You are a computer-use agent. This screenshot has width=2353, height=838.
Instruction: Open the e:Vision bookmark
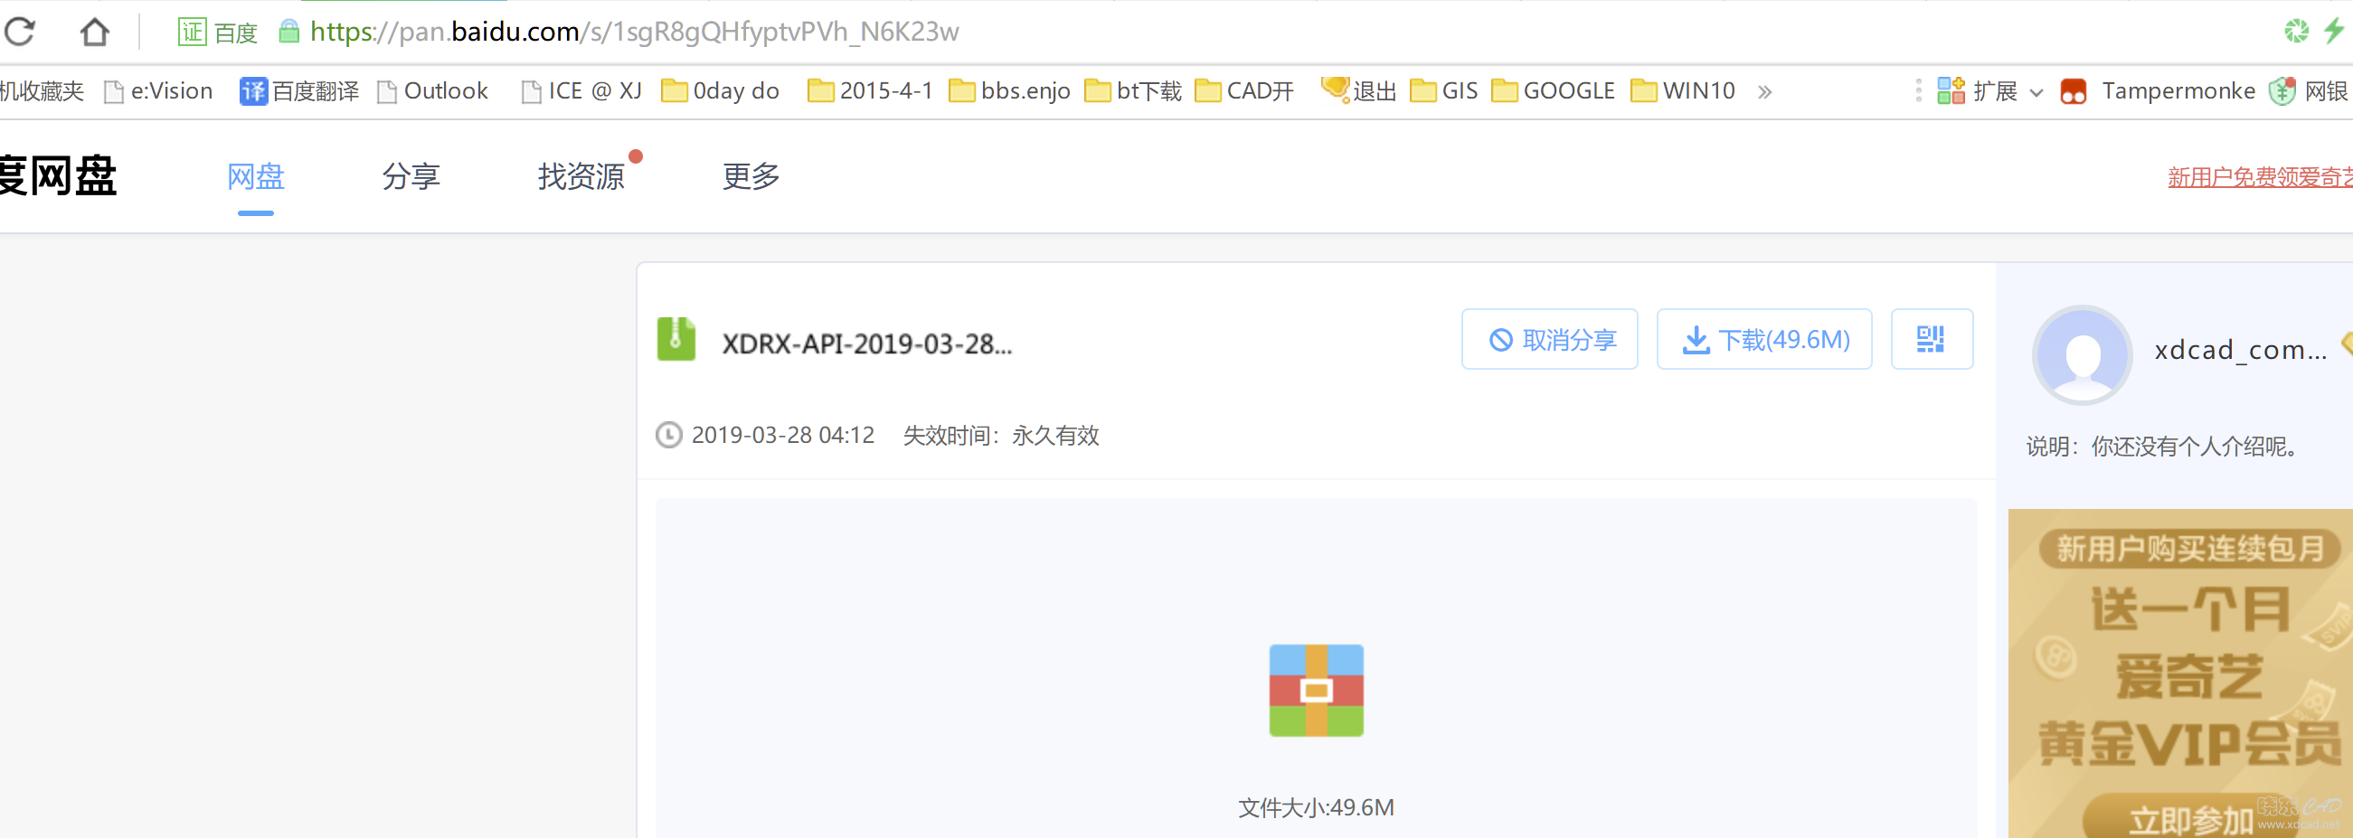(x=159, y=91)
